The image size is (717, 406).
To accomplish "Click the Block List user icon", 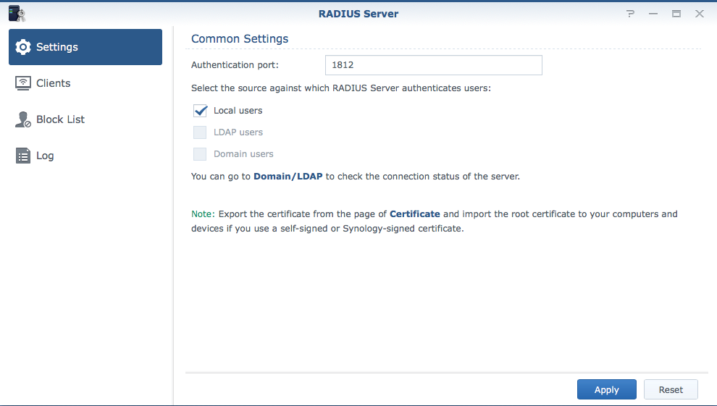I will [x=23, y=119].
